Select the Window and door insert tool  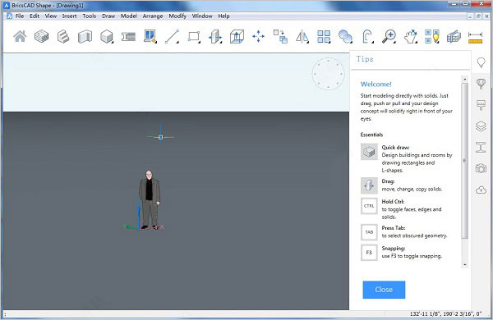[x=150, y=36]
